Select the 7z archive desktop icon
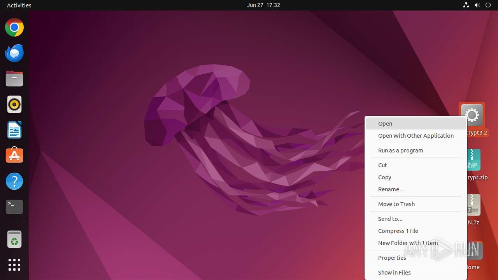Screen dimensions: 498x280 pos(473,205)
